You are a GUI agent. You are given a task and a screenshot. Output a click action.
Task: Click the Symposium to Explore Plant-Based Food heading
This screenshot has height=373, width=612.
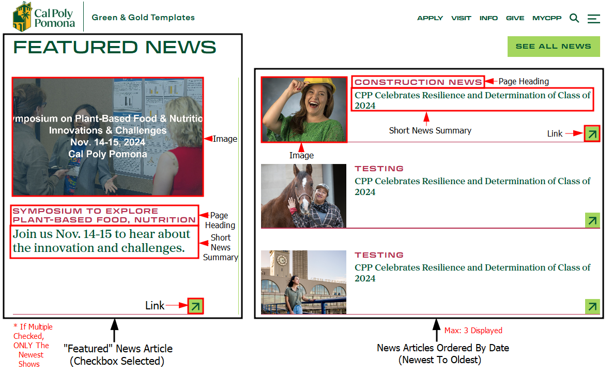pos(104,215)
